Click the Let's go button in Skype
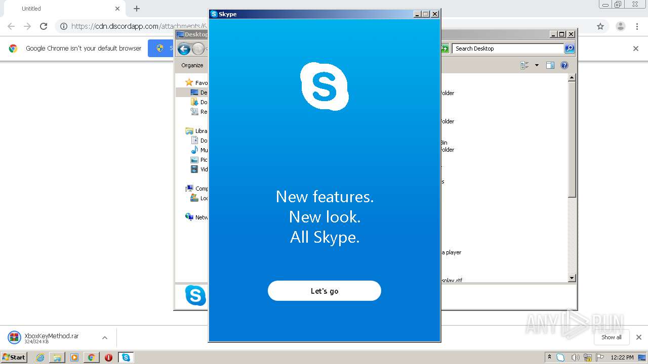The image size is (648, 364). point(324,291)
